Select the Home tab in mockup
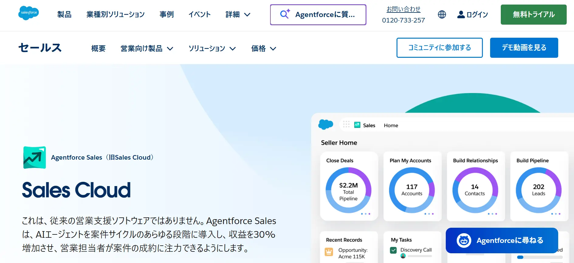 click(x=391, y=125)
